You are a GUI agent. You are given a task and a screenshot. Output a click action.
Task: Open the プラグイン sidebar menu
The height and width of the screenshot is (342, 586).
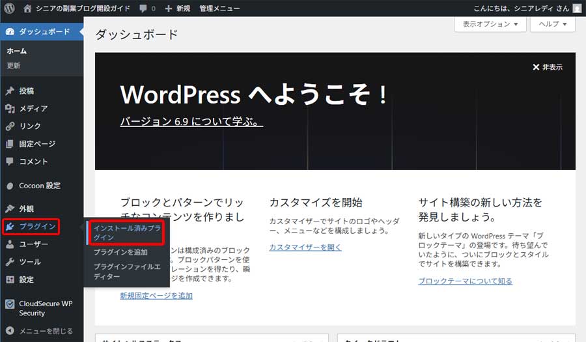coord(37,227)
